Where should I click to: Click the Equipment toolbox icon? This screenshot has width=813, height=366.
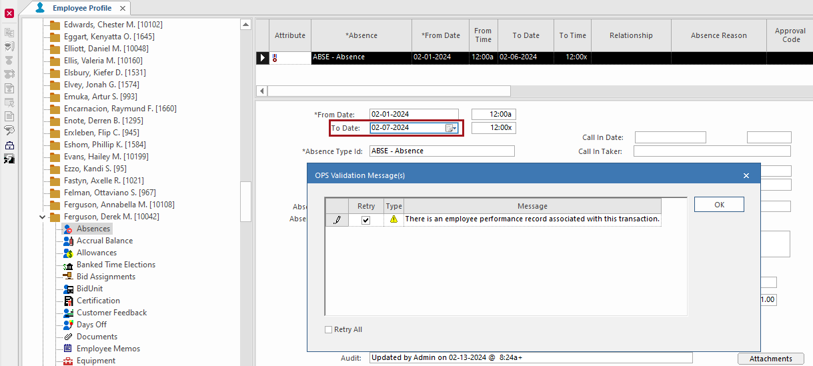click(x=68, y=361)
